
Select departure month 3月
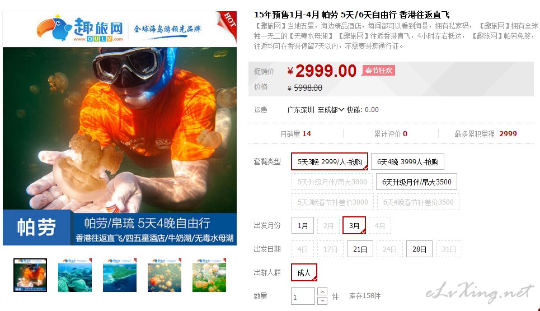click(354, 225)
